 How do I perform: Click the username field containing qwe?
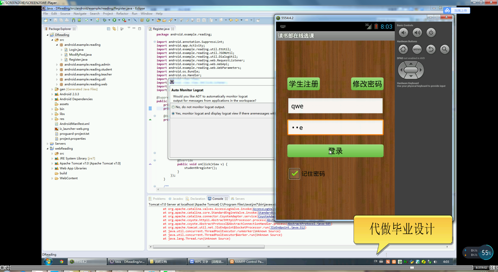pyautogui.click(x=335, y=106)
